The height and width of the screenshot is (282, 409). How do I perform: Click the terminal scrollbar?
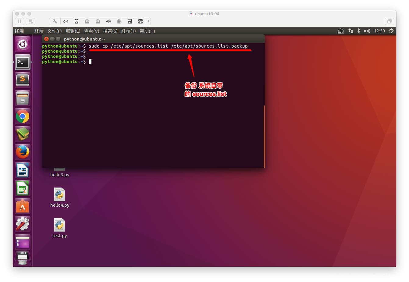pyautogui.click(x=264, y=136)
